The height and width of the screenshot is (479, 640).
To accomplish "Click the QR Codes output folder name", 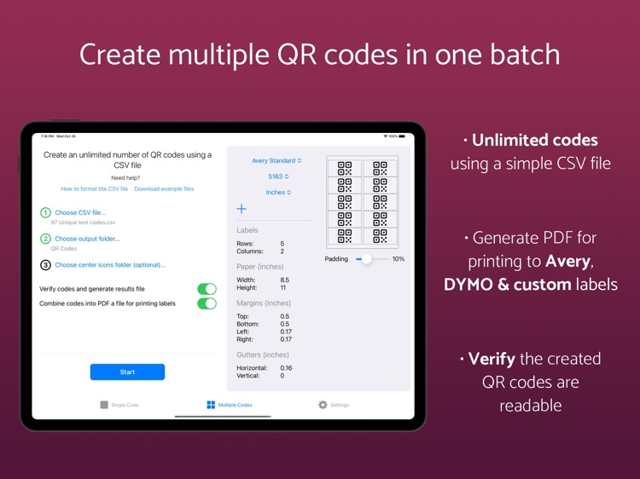I will tap(64, 248).
